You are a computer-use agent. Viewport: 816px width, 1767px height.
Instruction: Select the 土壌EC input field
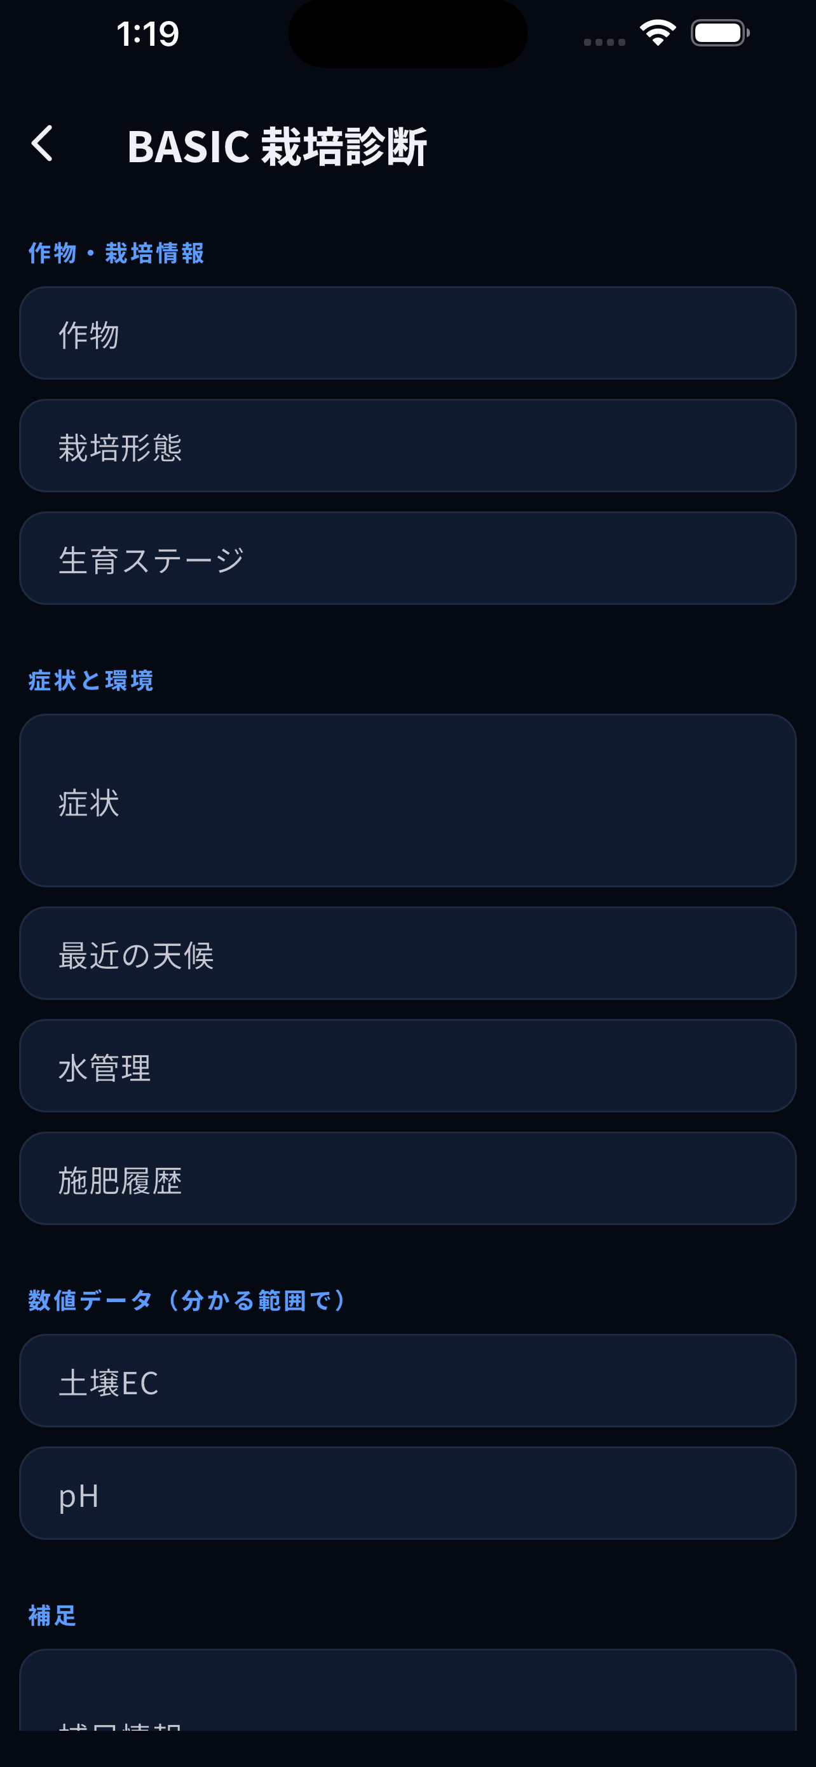[x=407, y=1381]
